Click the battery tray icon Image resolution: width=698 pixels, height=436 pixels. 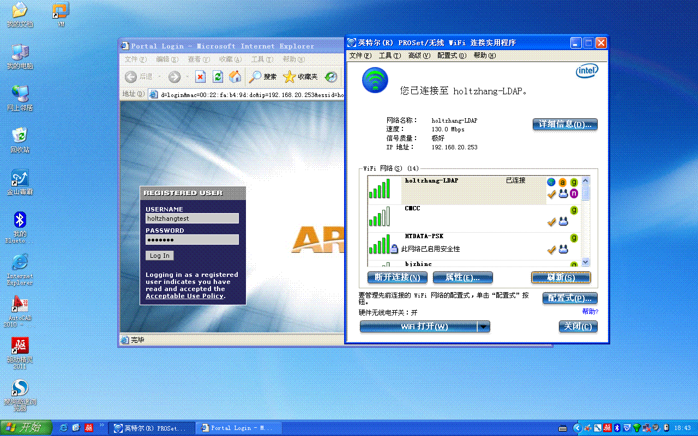666,428
